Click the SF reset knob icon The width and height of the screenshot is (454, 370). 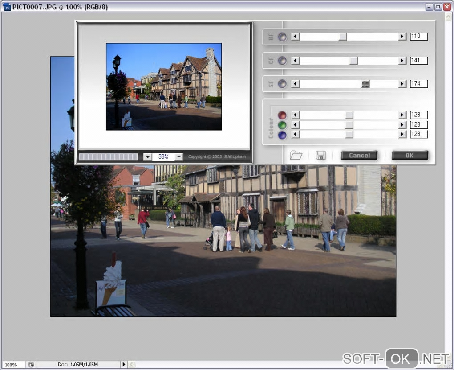point(282,84)
